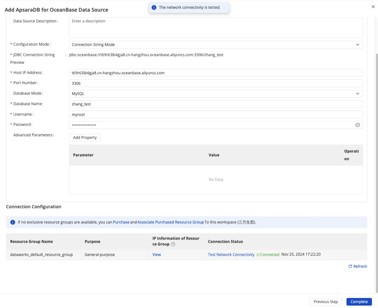View IP information of the resource group
Screen dimensions: 378x308
coord(157,255)
